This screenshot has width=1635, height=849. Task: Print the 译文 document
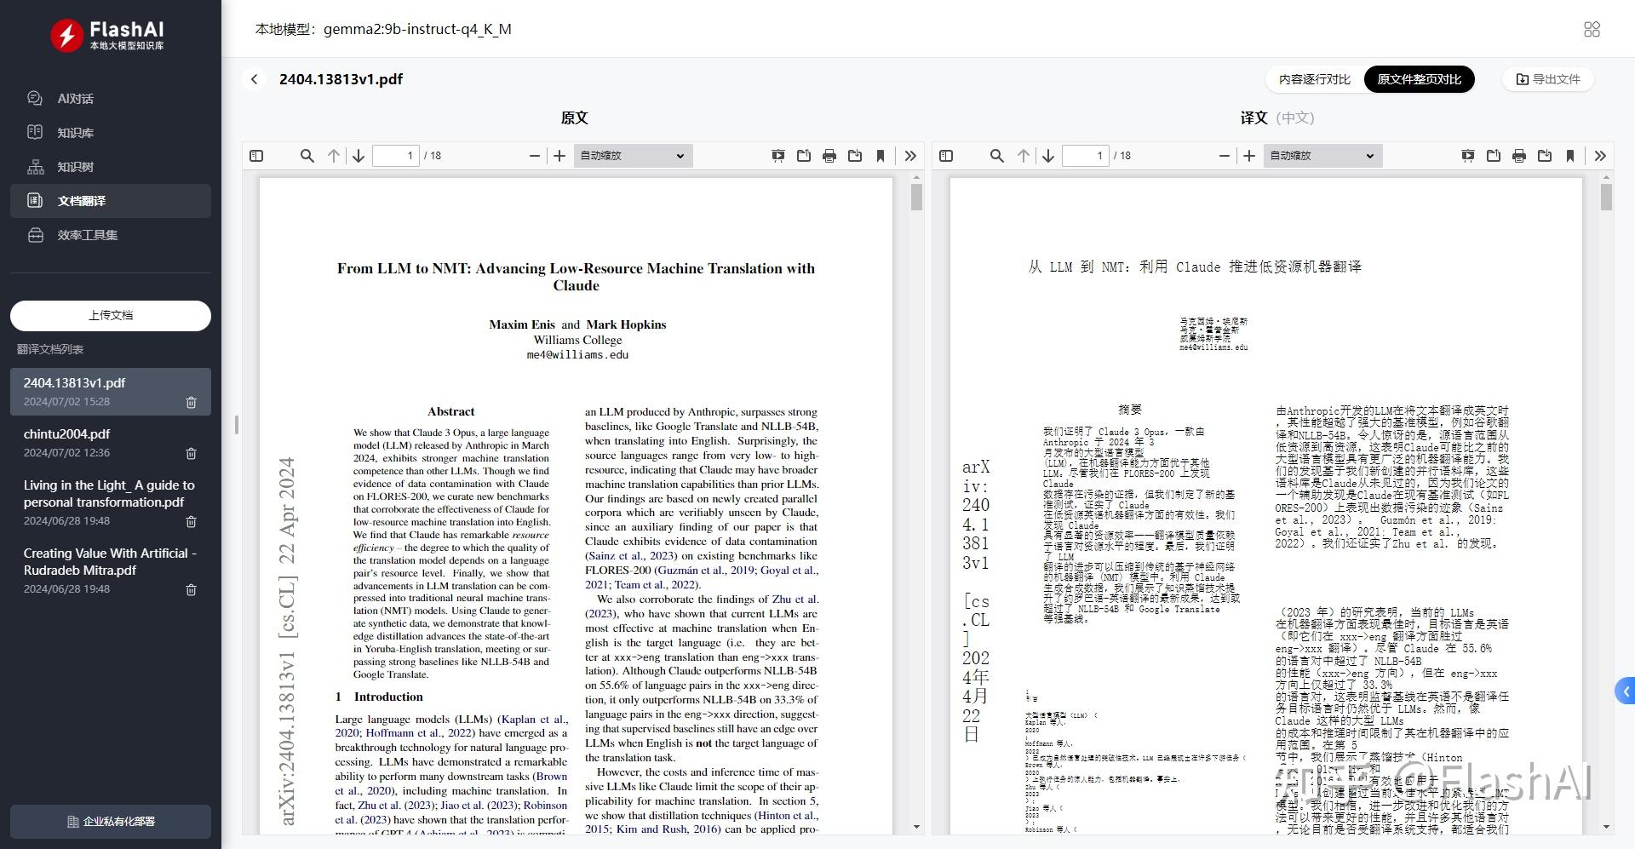(1519, 156)
